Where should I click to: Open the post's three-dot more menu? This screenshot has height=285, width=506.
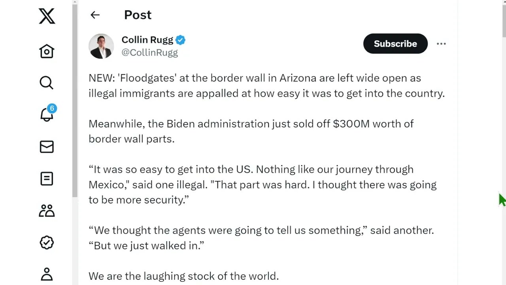[x=441, y=44]
